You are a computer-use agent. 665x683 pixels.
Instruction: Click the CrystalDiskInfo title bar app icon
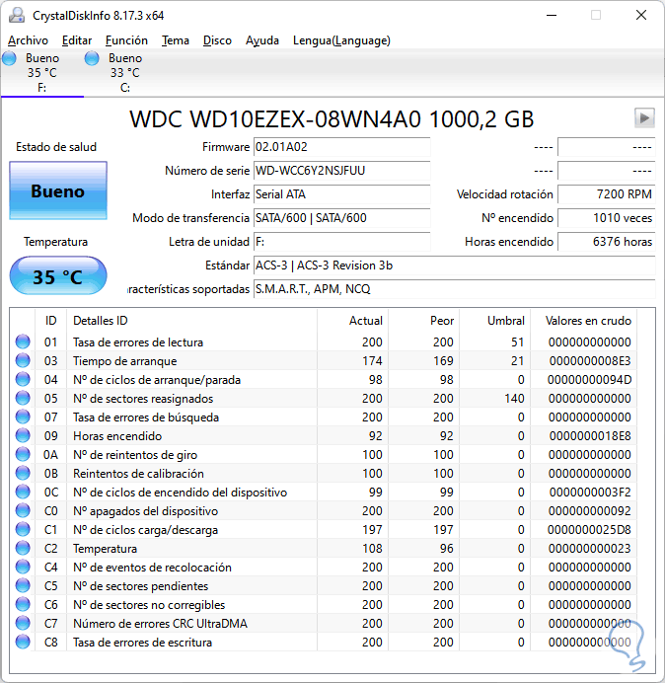click(x=17, y=15)
